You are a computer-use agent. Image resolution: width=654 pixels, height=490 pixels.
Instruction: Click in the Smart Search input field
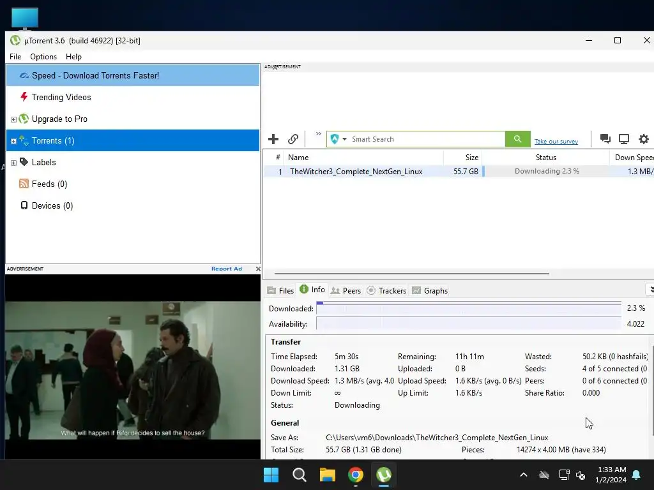coord(427,139)
